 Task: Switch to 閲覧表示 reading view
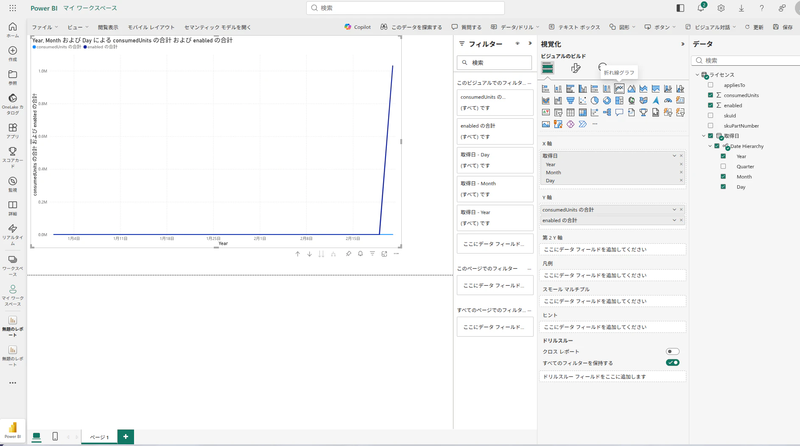(108, 27)
